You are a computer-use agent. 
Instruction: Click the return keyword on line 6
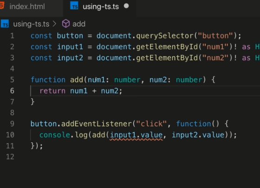52,91
